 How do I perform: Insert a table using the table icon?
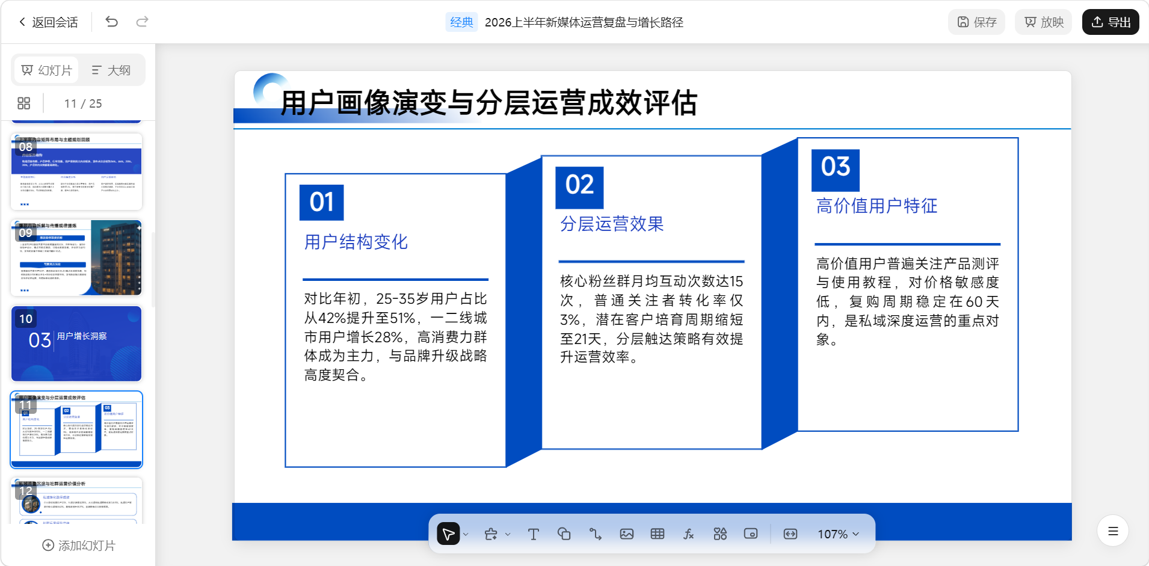point(658,534)
